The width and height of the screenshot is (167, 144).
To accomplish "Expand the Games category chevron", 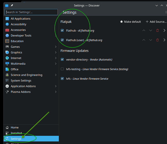I will [56, 47].
